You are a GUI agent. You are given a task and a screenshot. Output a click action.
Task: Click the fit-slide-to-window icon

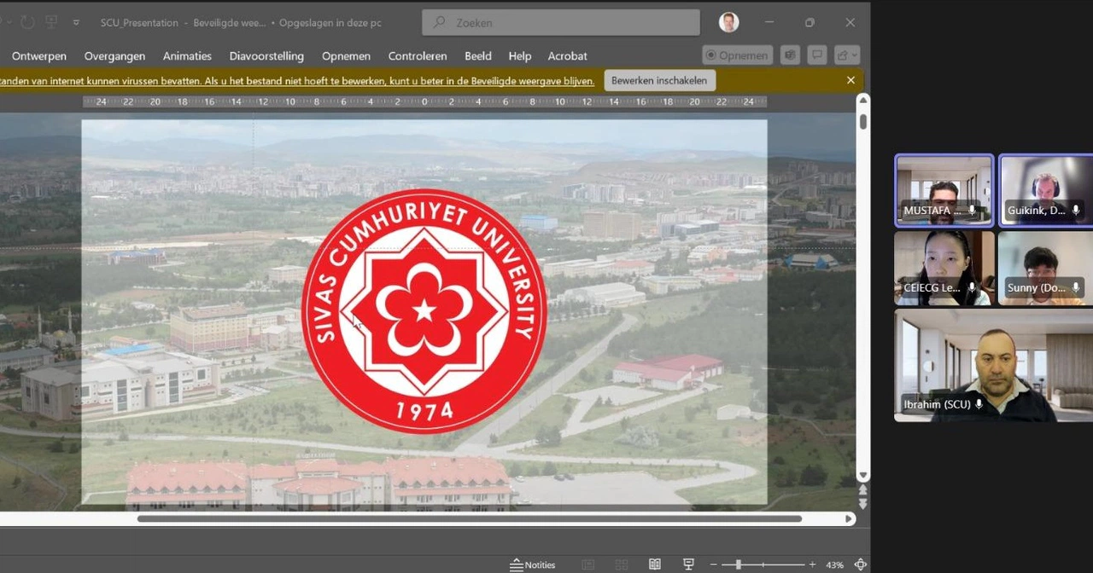861,564
